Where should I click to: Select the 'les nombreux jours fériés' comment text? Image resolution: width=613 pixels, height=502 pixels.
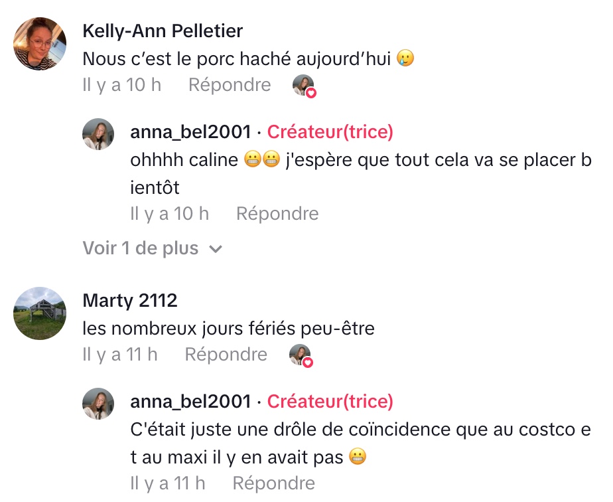click(x=228, y=328)
